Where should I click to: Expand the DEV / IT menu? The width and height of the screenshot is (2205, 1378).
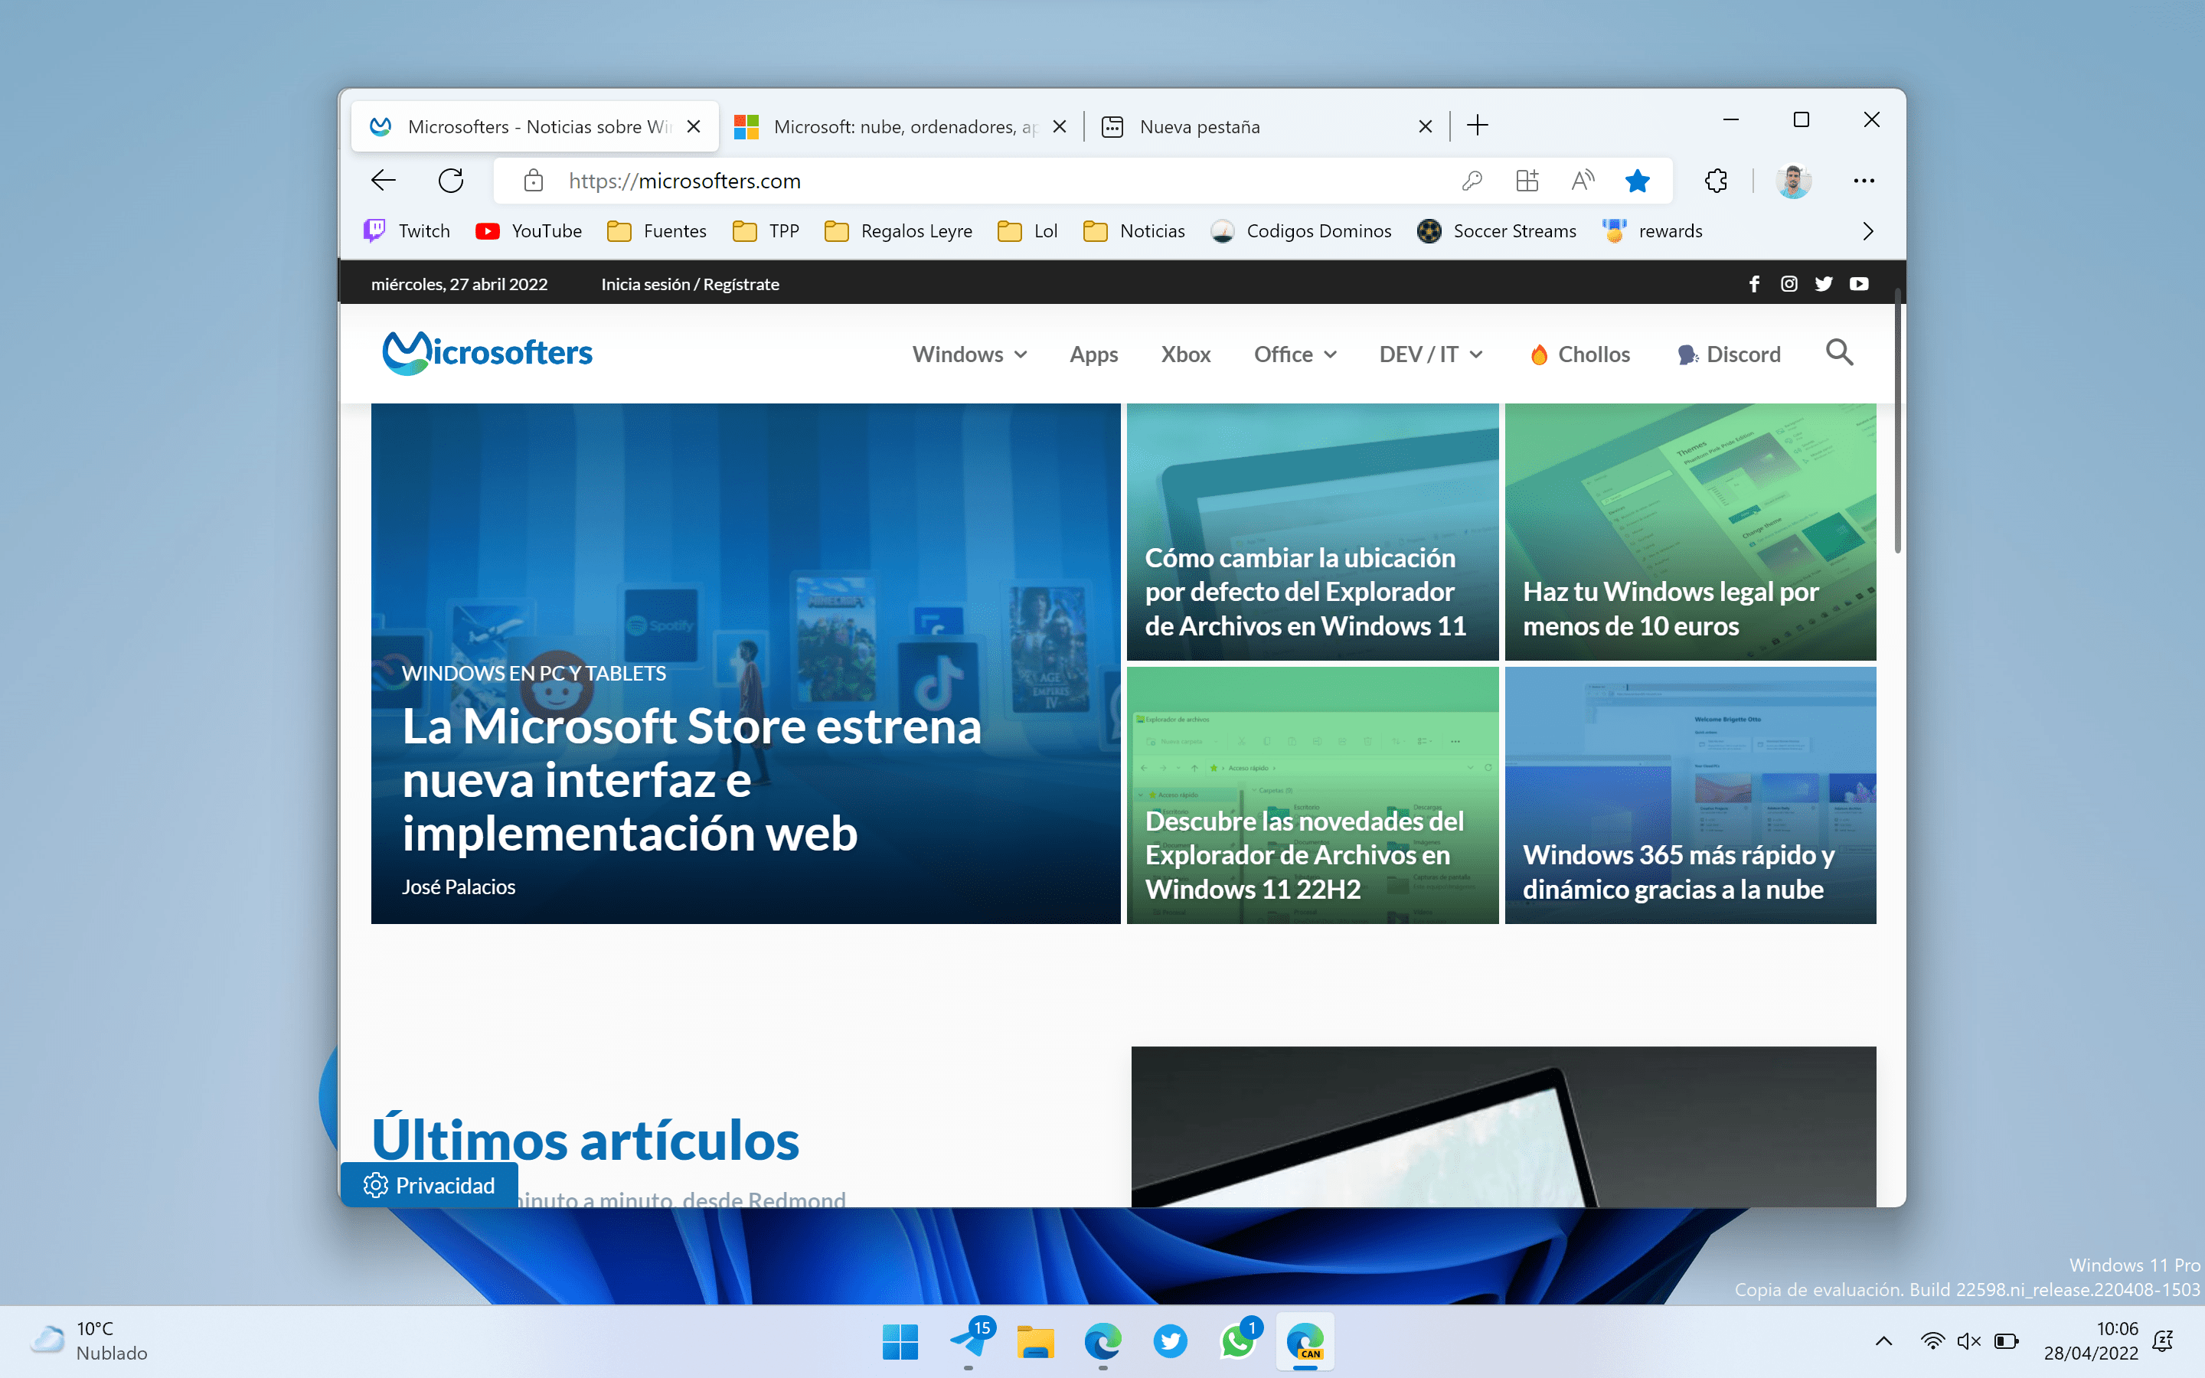coord(1429,354)
